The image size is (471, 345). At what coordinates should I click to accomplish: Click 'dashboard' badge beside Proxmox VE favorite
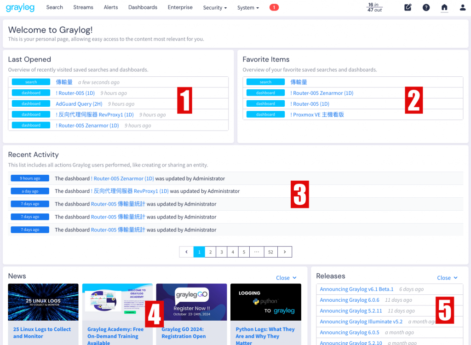[265, 115]
